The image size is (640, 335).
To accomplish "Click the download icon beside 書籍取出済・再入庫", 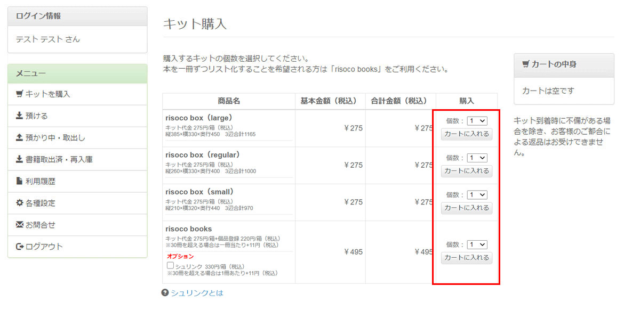I will (x=20, y=159).
